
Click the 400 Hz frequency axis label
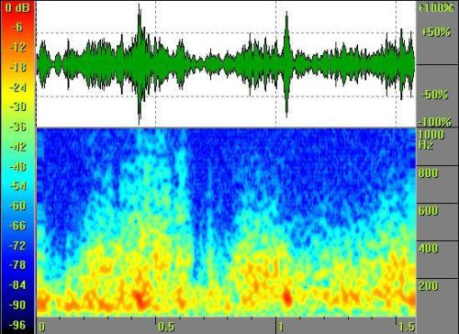point(429,248)
